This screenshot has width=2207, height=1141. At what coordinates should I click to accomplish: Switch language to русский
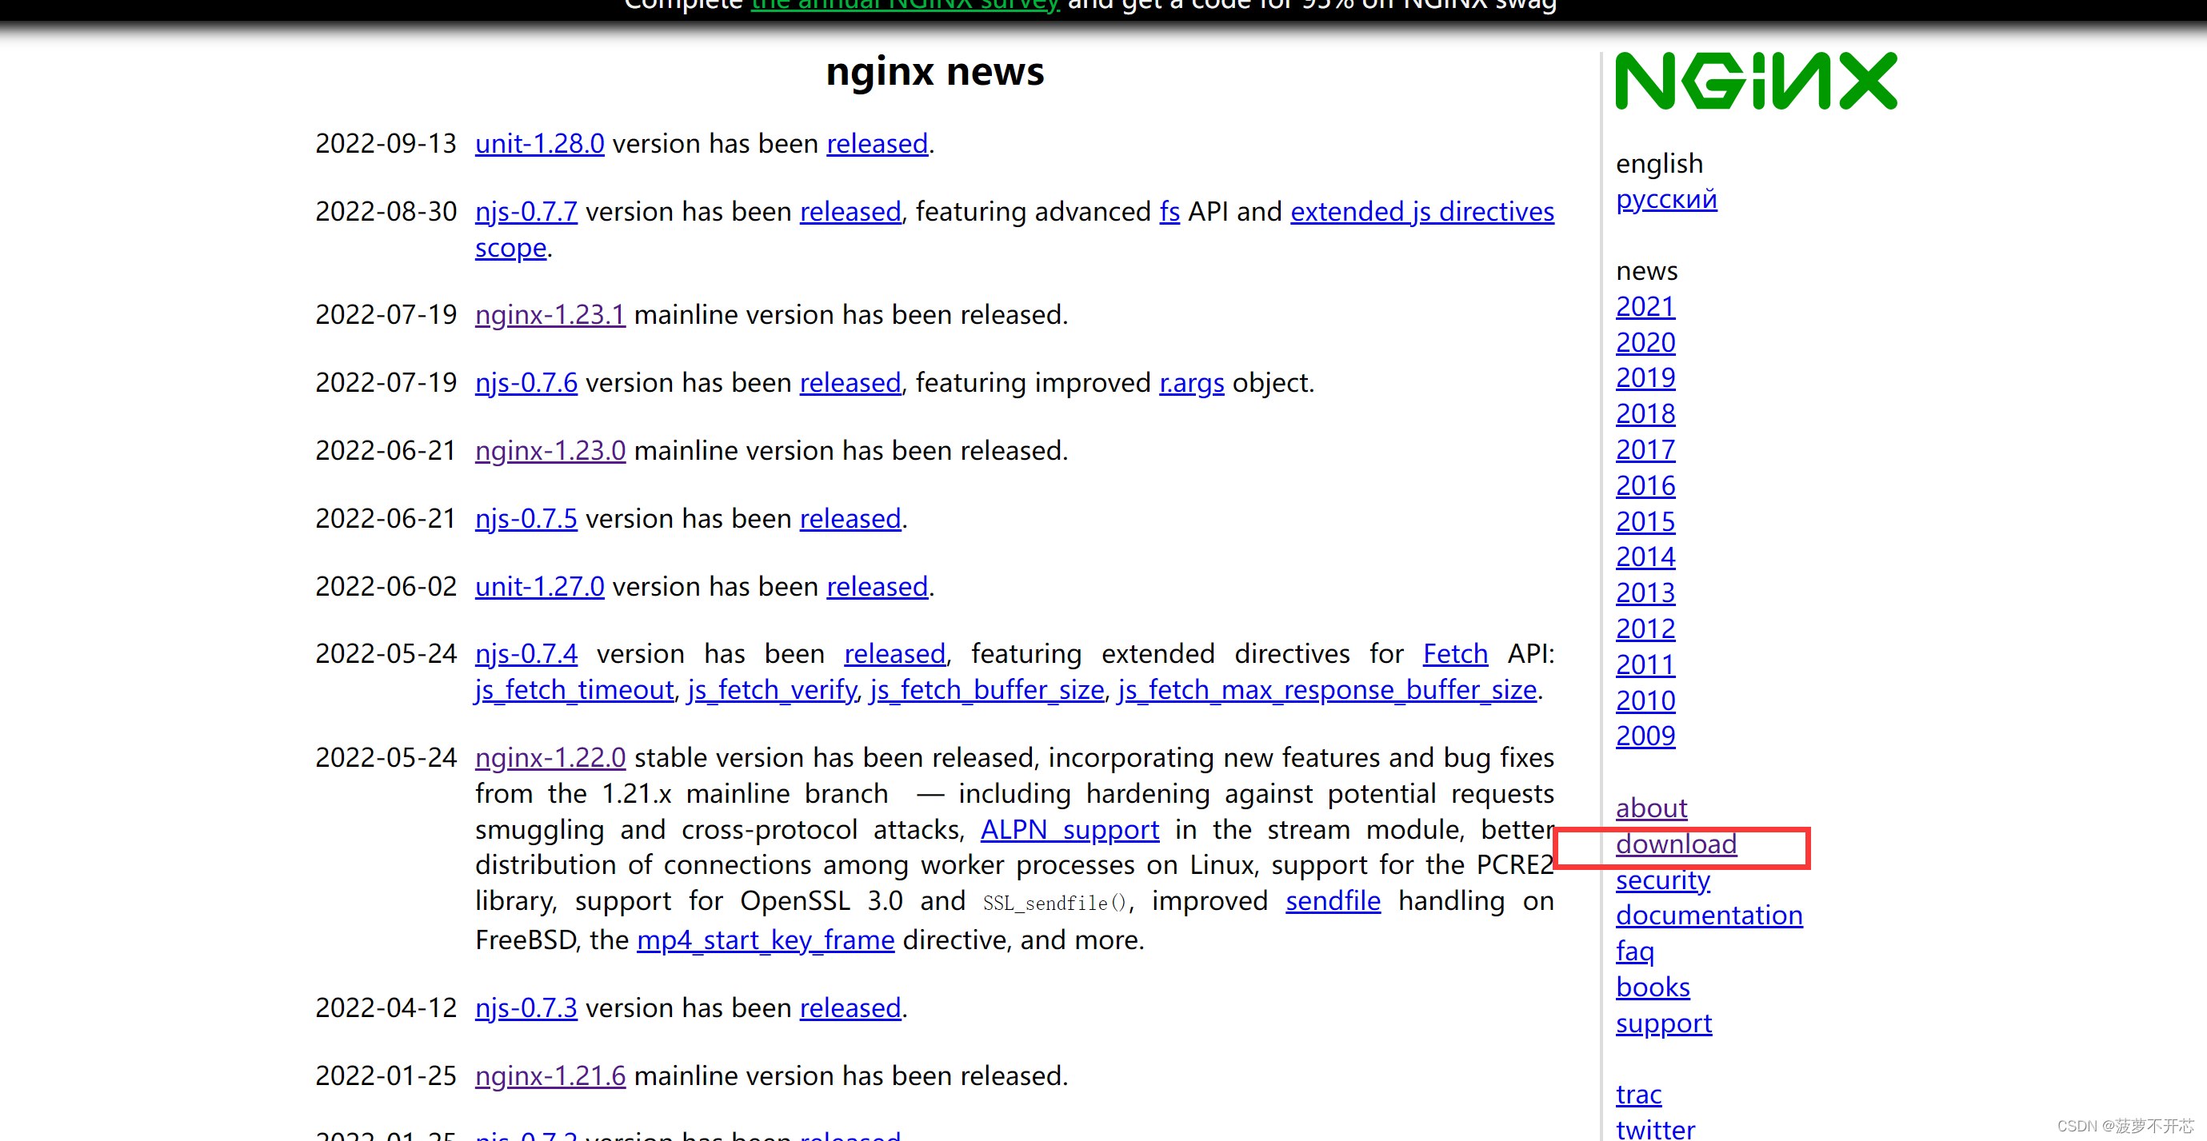[1665, 199]
